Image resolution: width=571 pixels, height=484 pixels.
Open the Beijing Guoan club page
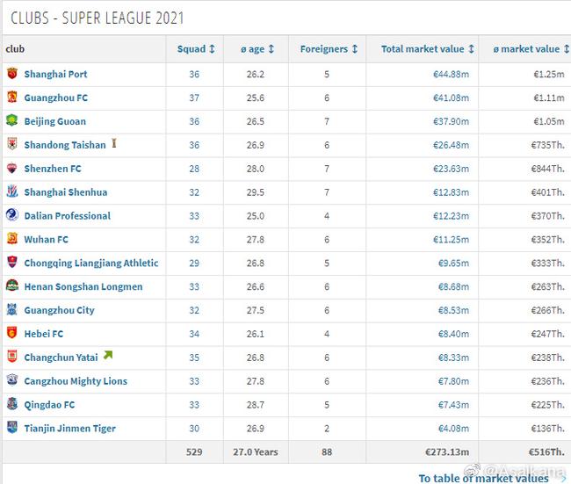[x=55, y=121]
